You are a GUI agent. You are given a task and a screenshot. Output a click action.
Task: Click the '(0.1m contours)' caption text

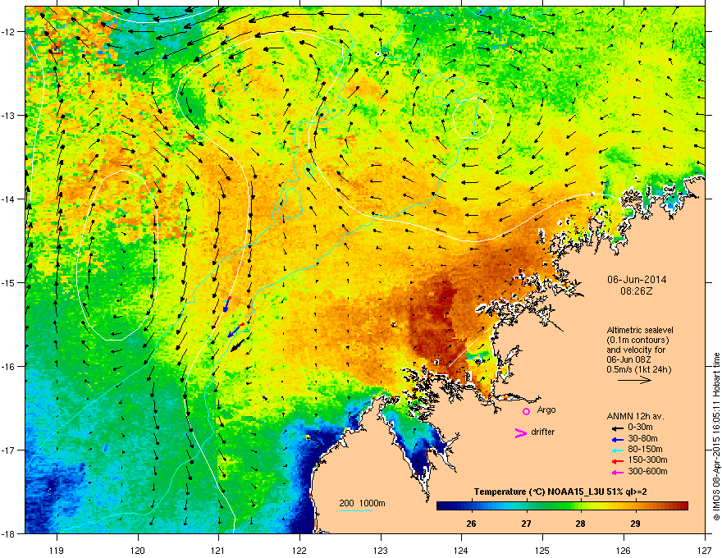click(x=637, y=341)
